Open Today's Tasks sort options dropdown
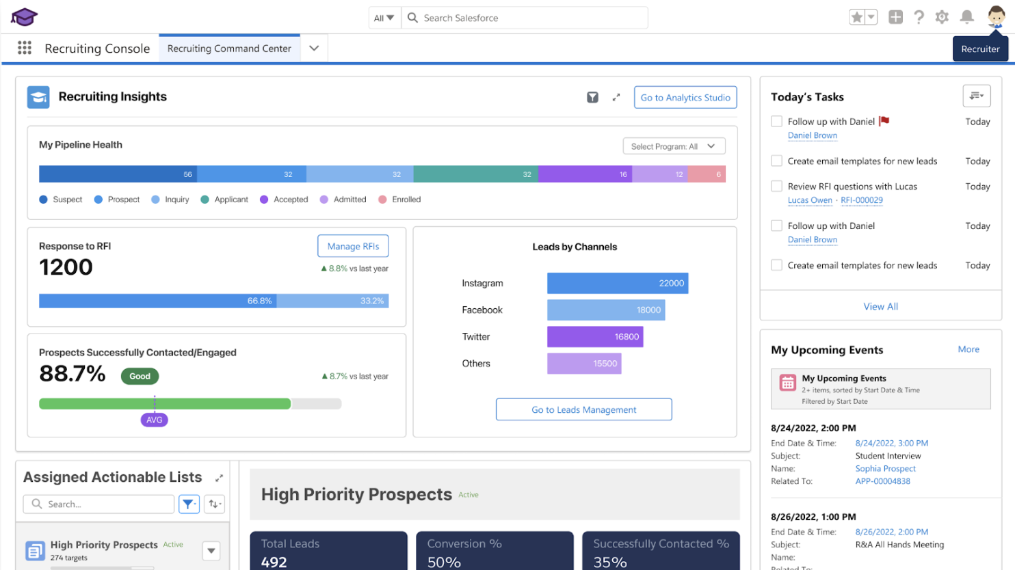 [976, 96]
